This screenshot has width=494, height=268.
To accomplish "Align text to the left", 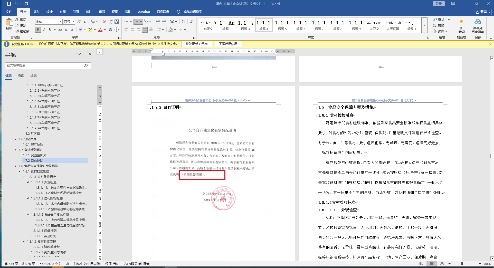I will click(126, 30).
